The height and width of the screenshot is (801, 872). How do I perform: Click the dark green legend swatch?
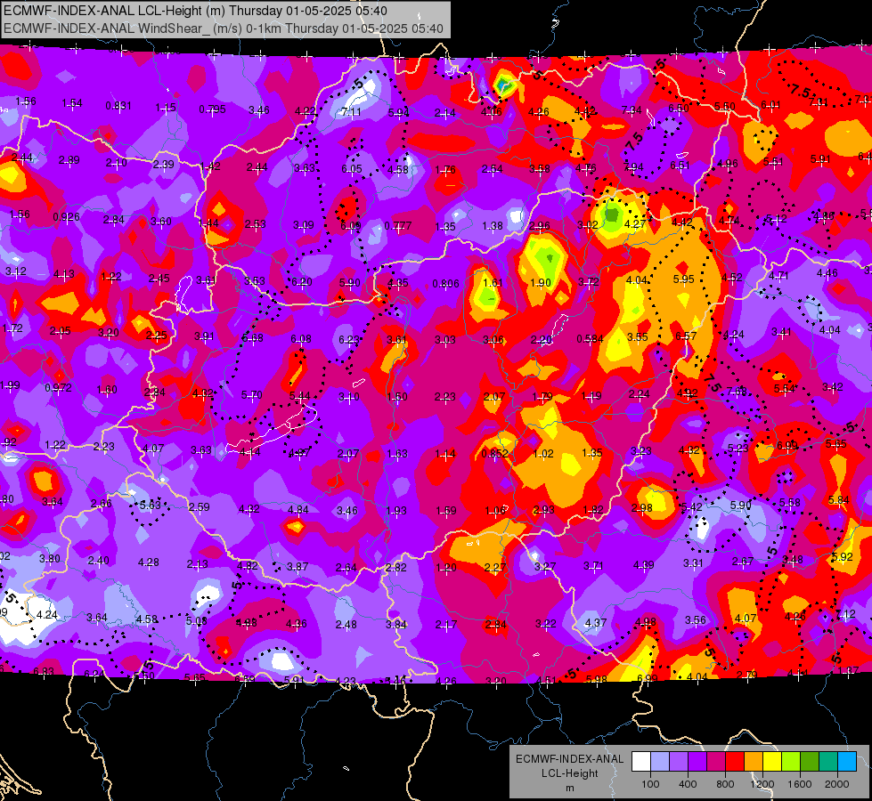809,761
